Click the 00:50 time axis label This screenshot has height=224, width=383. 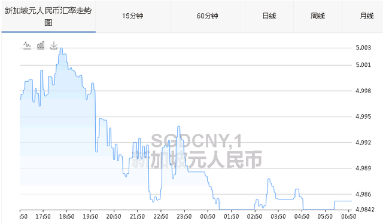tap(208, 216)
